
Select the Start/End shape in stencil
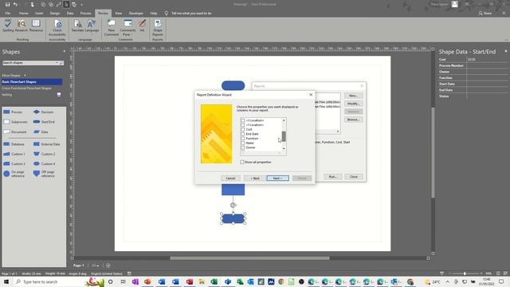pyautogui.click(x=45, y=122)
